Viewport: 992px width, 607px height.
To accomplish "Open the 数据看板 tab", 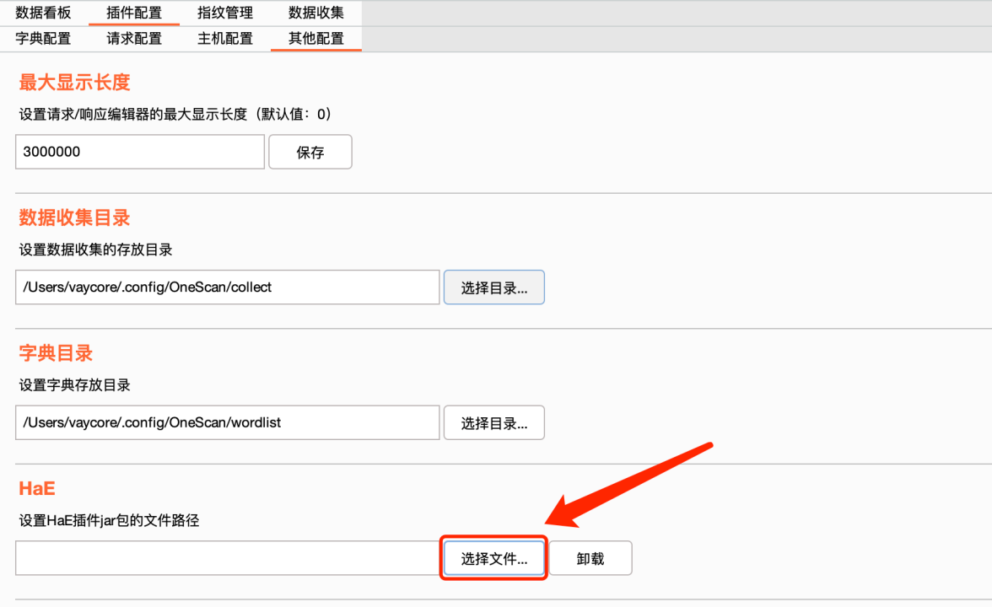I will (x=43, y=13).
